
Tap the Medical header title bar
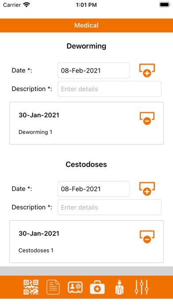pyautogui.click(x=86, y=25)
